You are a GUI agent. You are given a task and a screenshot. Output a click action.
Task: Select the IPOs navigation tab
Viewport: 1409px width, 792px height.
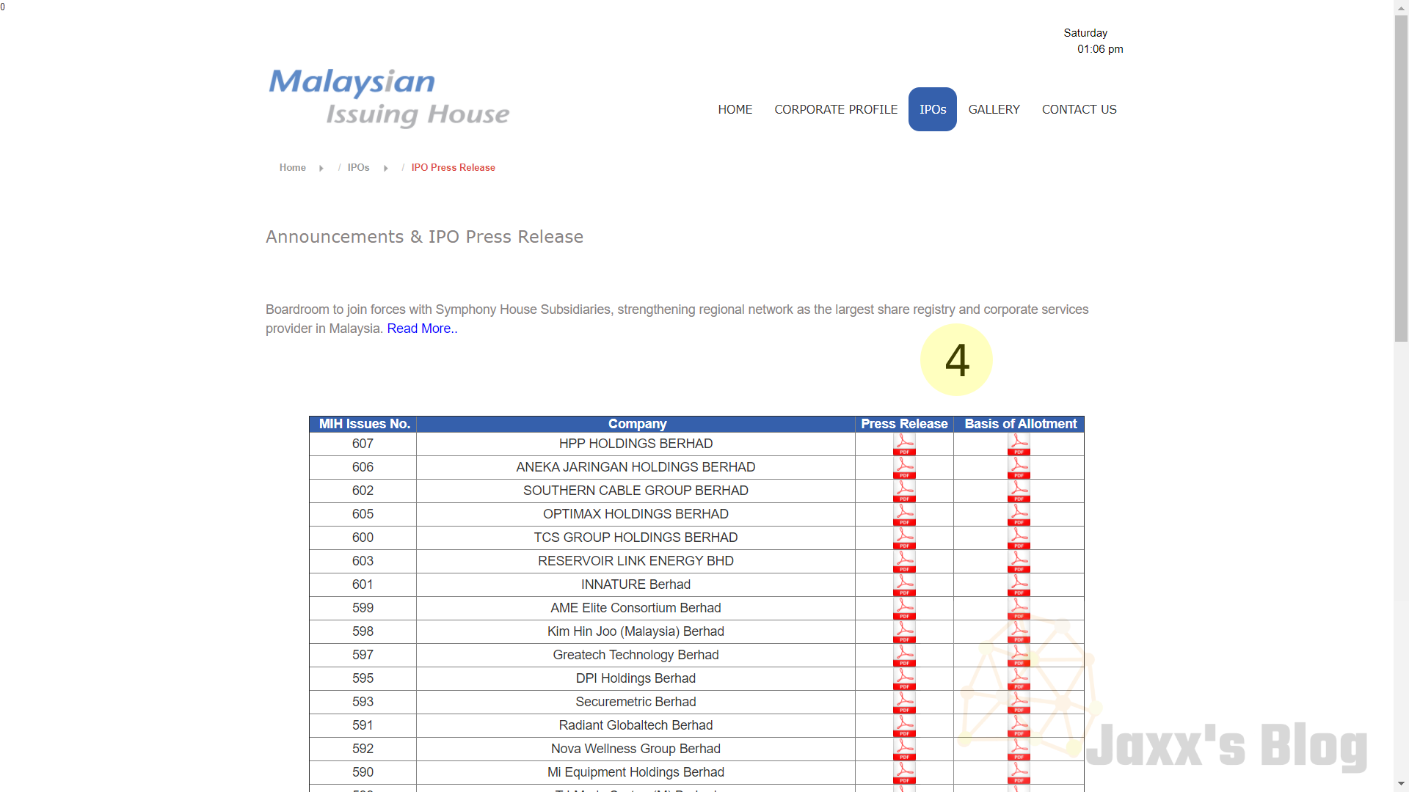[932, 109]
